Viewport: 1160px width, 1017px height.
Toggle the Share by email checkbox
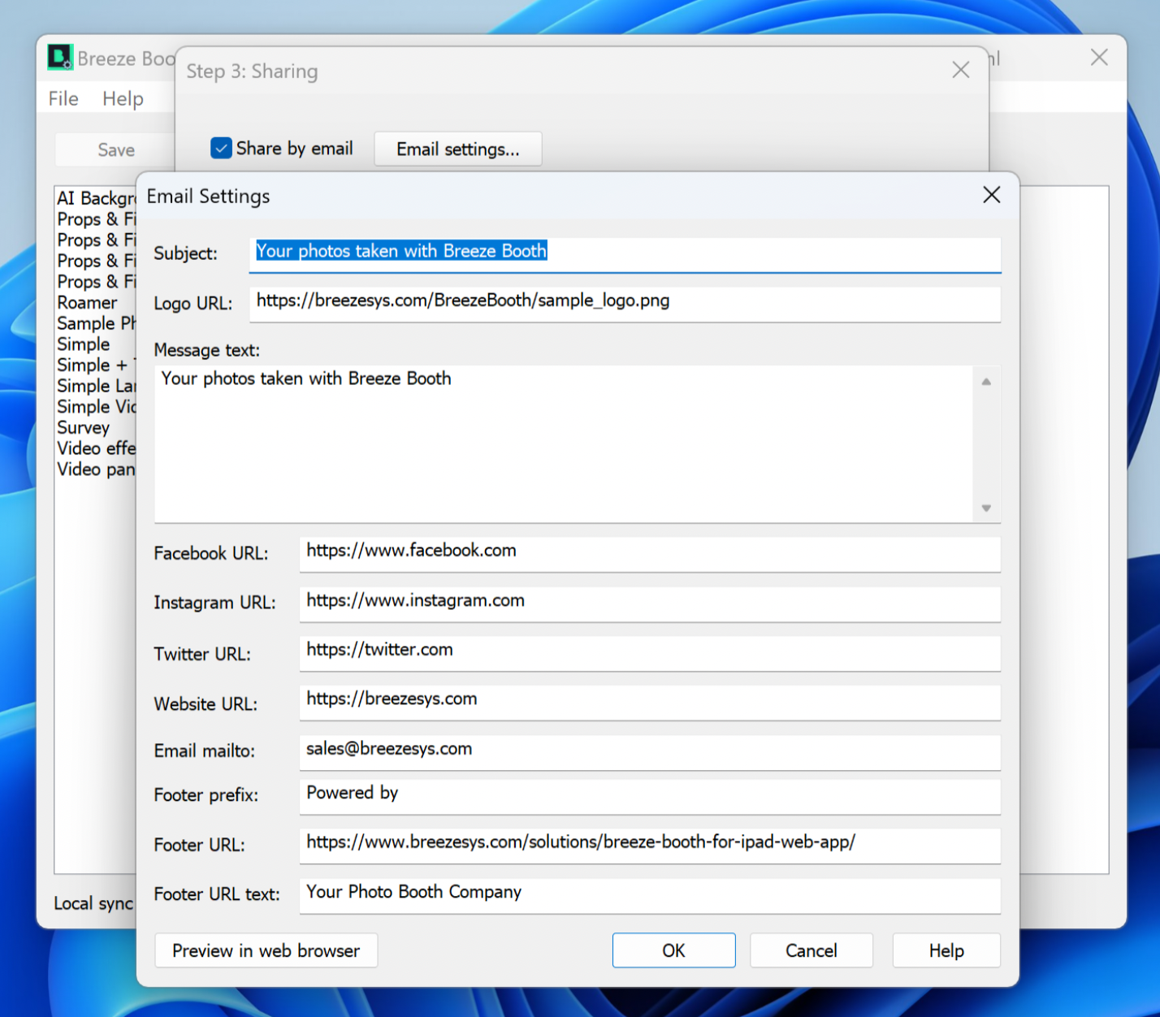[221, 149]
